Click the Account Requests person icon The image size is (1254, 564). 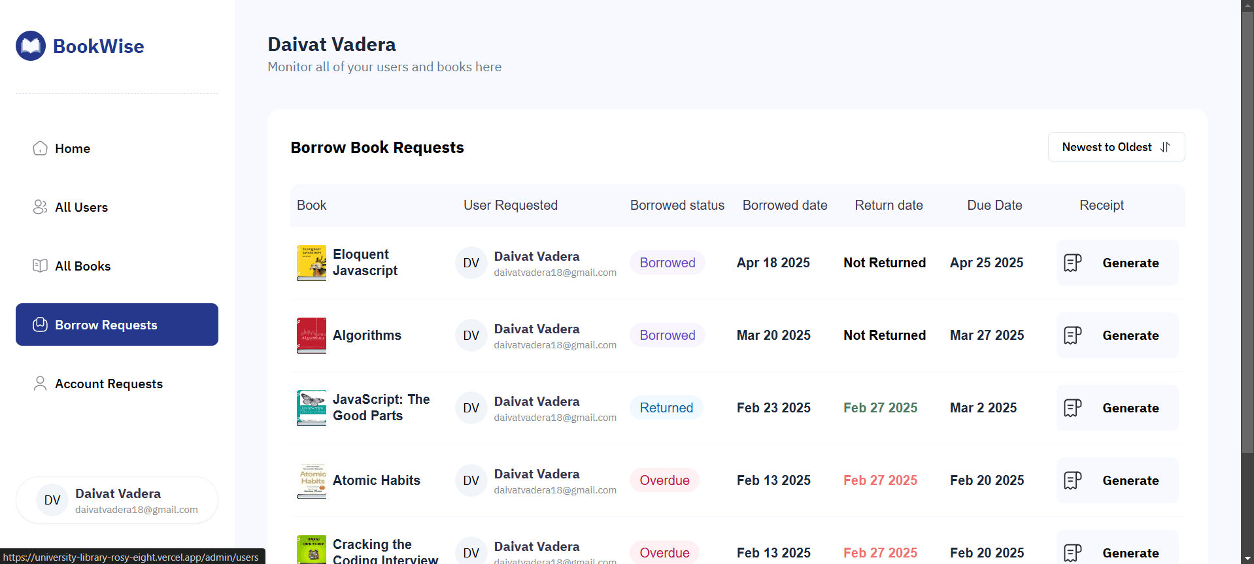[40, 384]
